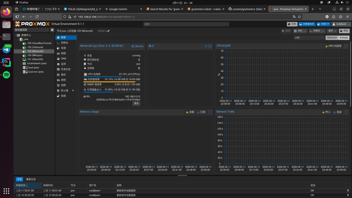Open the 创建虚拟机 monitor-icon button
The image size is (352, 198).
click(x=307, y=24)
